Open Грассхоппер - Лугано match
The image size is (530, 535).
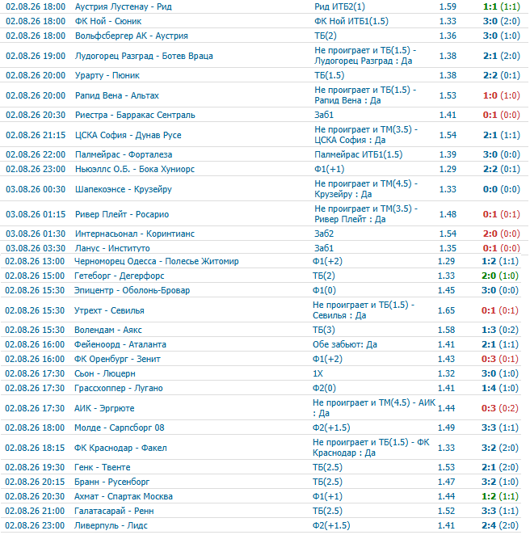click(x=118, y=389)
